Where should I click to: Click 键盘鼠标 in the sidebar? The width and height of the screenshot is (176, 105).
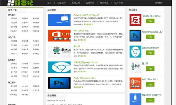[x=36, y=68]
